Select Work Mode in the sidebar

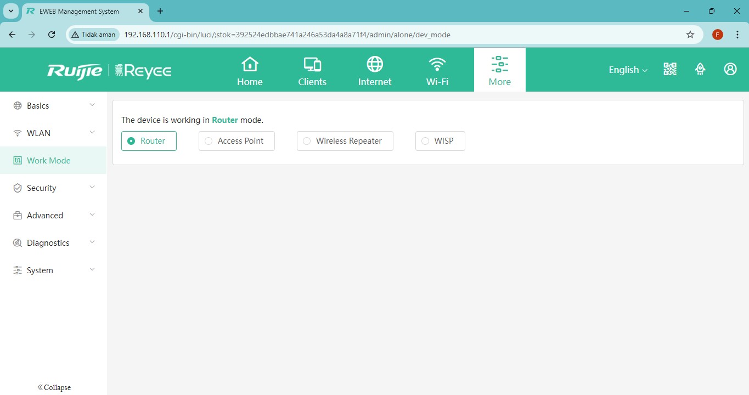click(x=49, y=161)
